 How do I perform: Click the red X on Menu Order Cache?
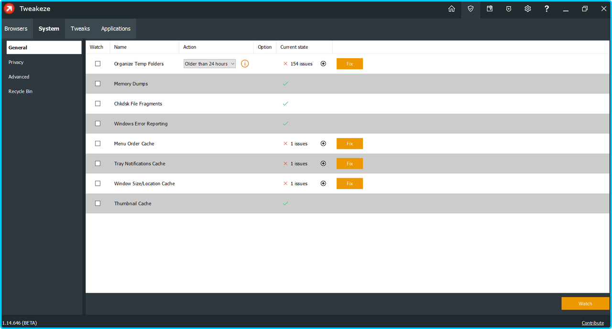pos(285,143)
